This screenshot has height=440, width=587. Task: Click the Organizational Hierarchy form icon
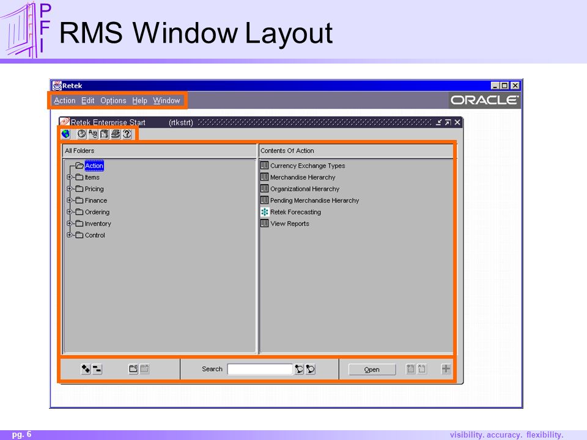(x=265, y=189)
